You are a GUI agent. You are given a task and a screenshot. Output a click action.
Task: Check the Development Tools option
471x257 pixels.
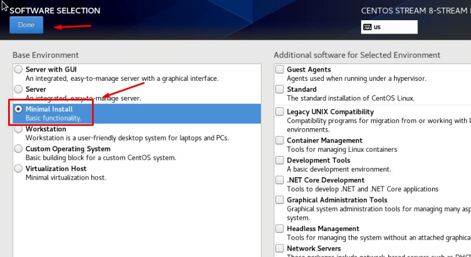(280, 161)
